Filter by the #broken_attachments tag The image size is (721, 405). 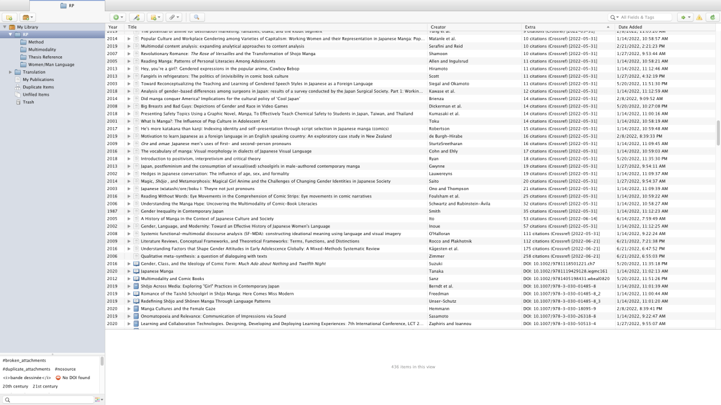coord(24,361)
